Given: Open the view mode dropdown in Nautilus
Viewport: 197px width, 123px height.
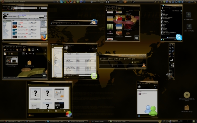Looking at the screenshot, I should pyautogui.click(x=41, y=54).
